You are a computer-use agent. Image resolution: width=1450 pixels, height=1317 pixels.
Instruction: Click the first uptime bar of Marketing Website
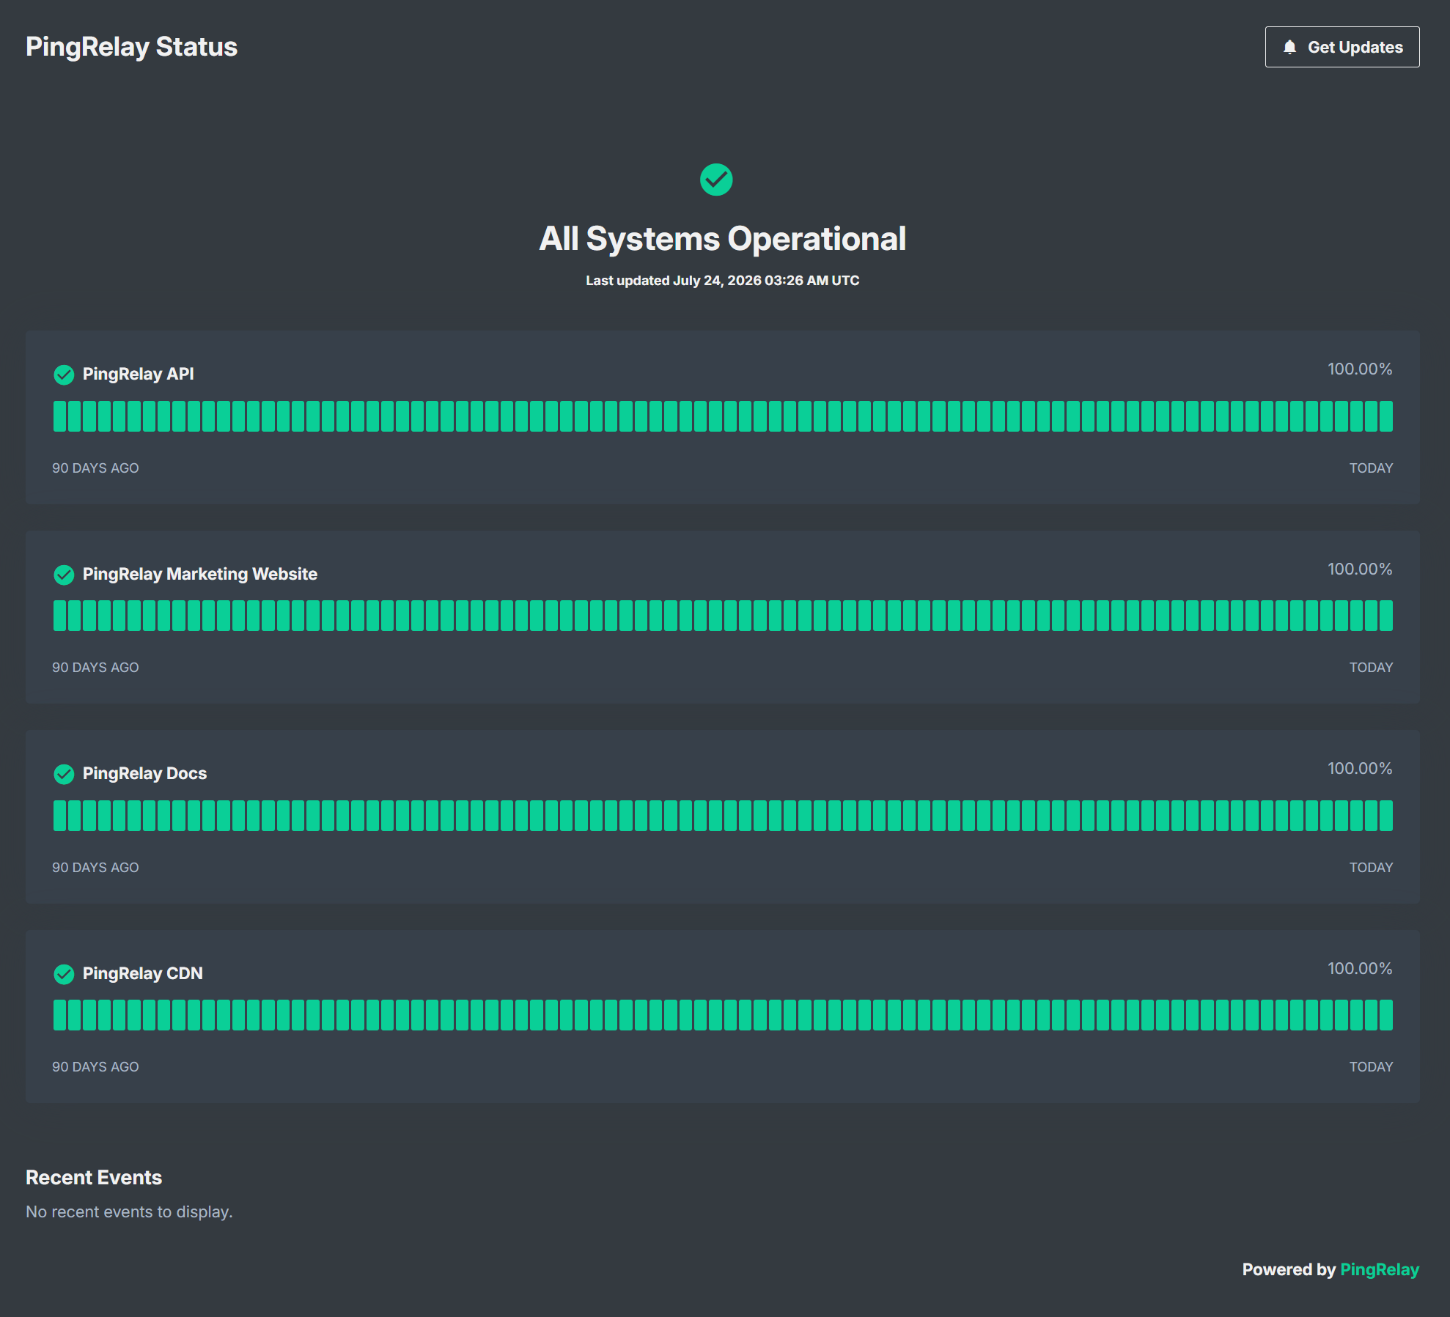tap(59, 616)
